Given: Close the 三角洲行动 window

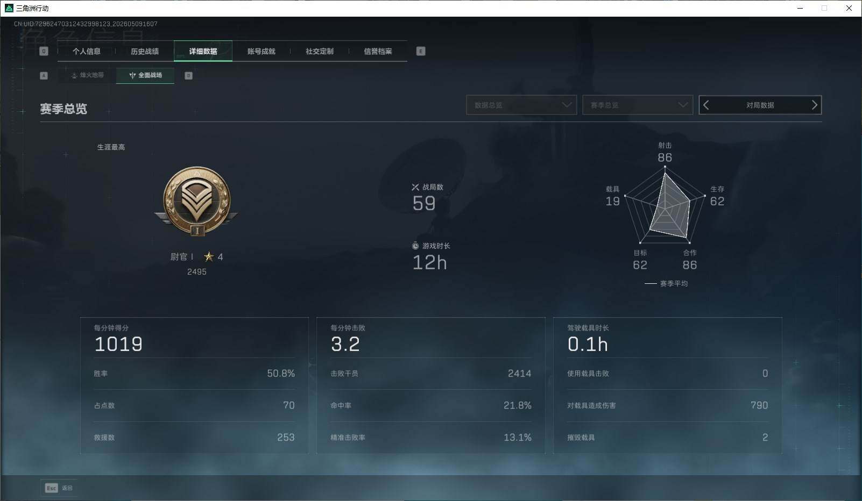Looking at the screenshot, I should pyautogui.click(x=849, y=8).
